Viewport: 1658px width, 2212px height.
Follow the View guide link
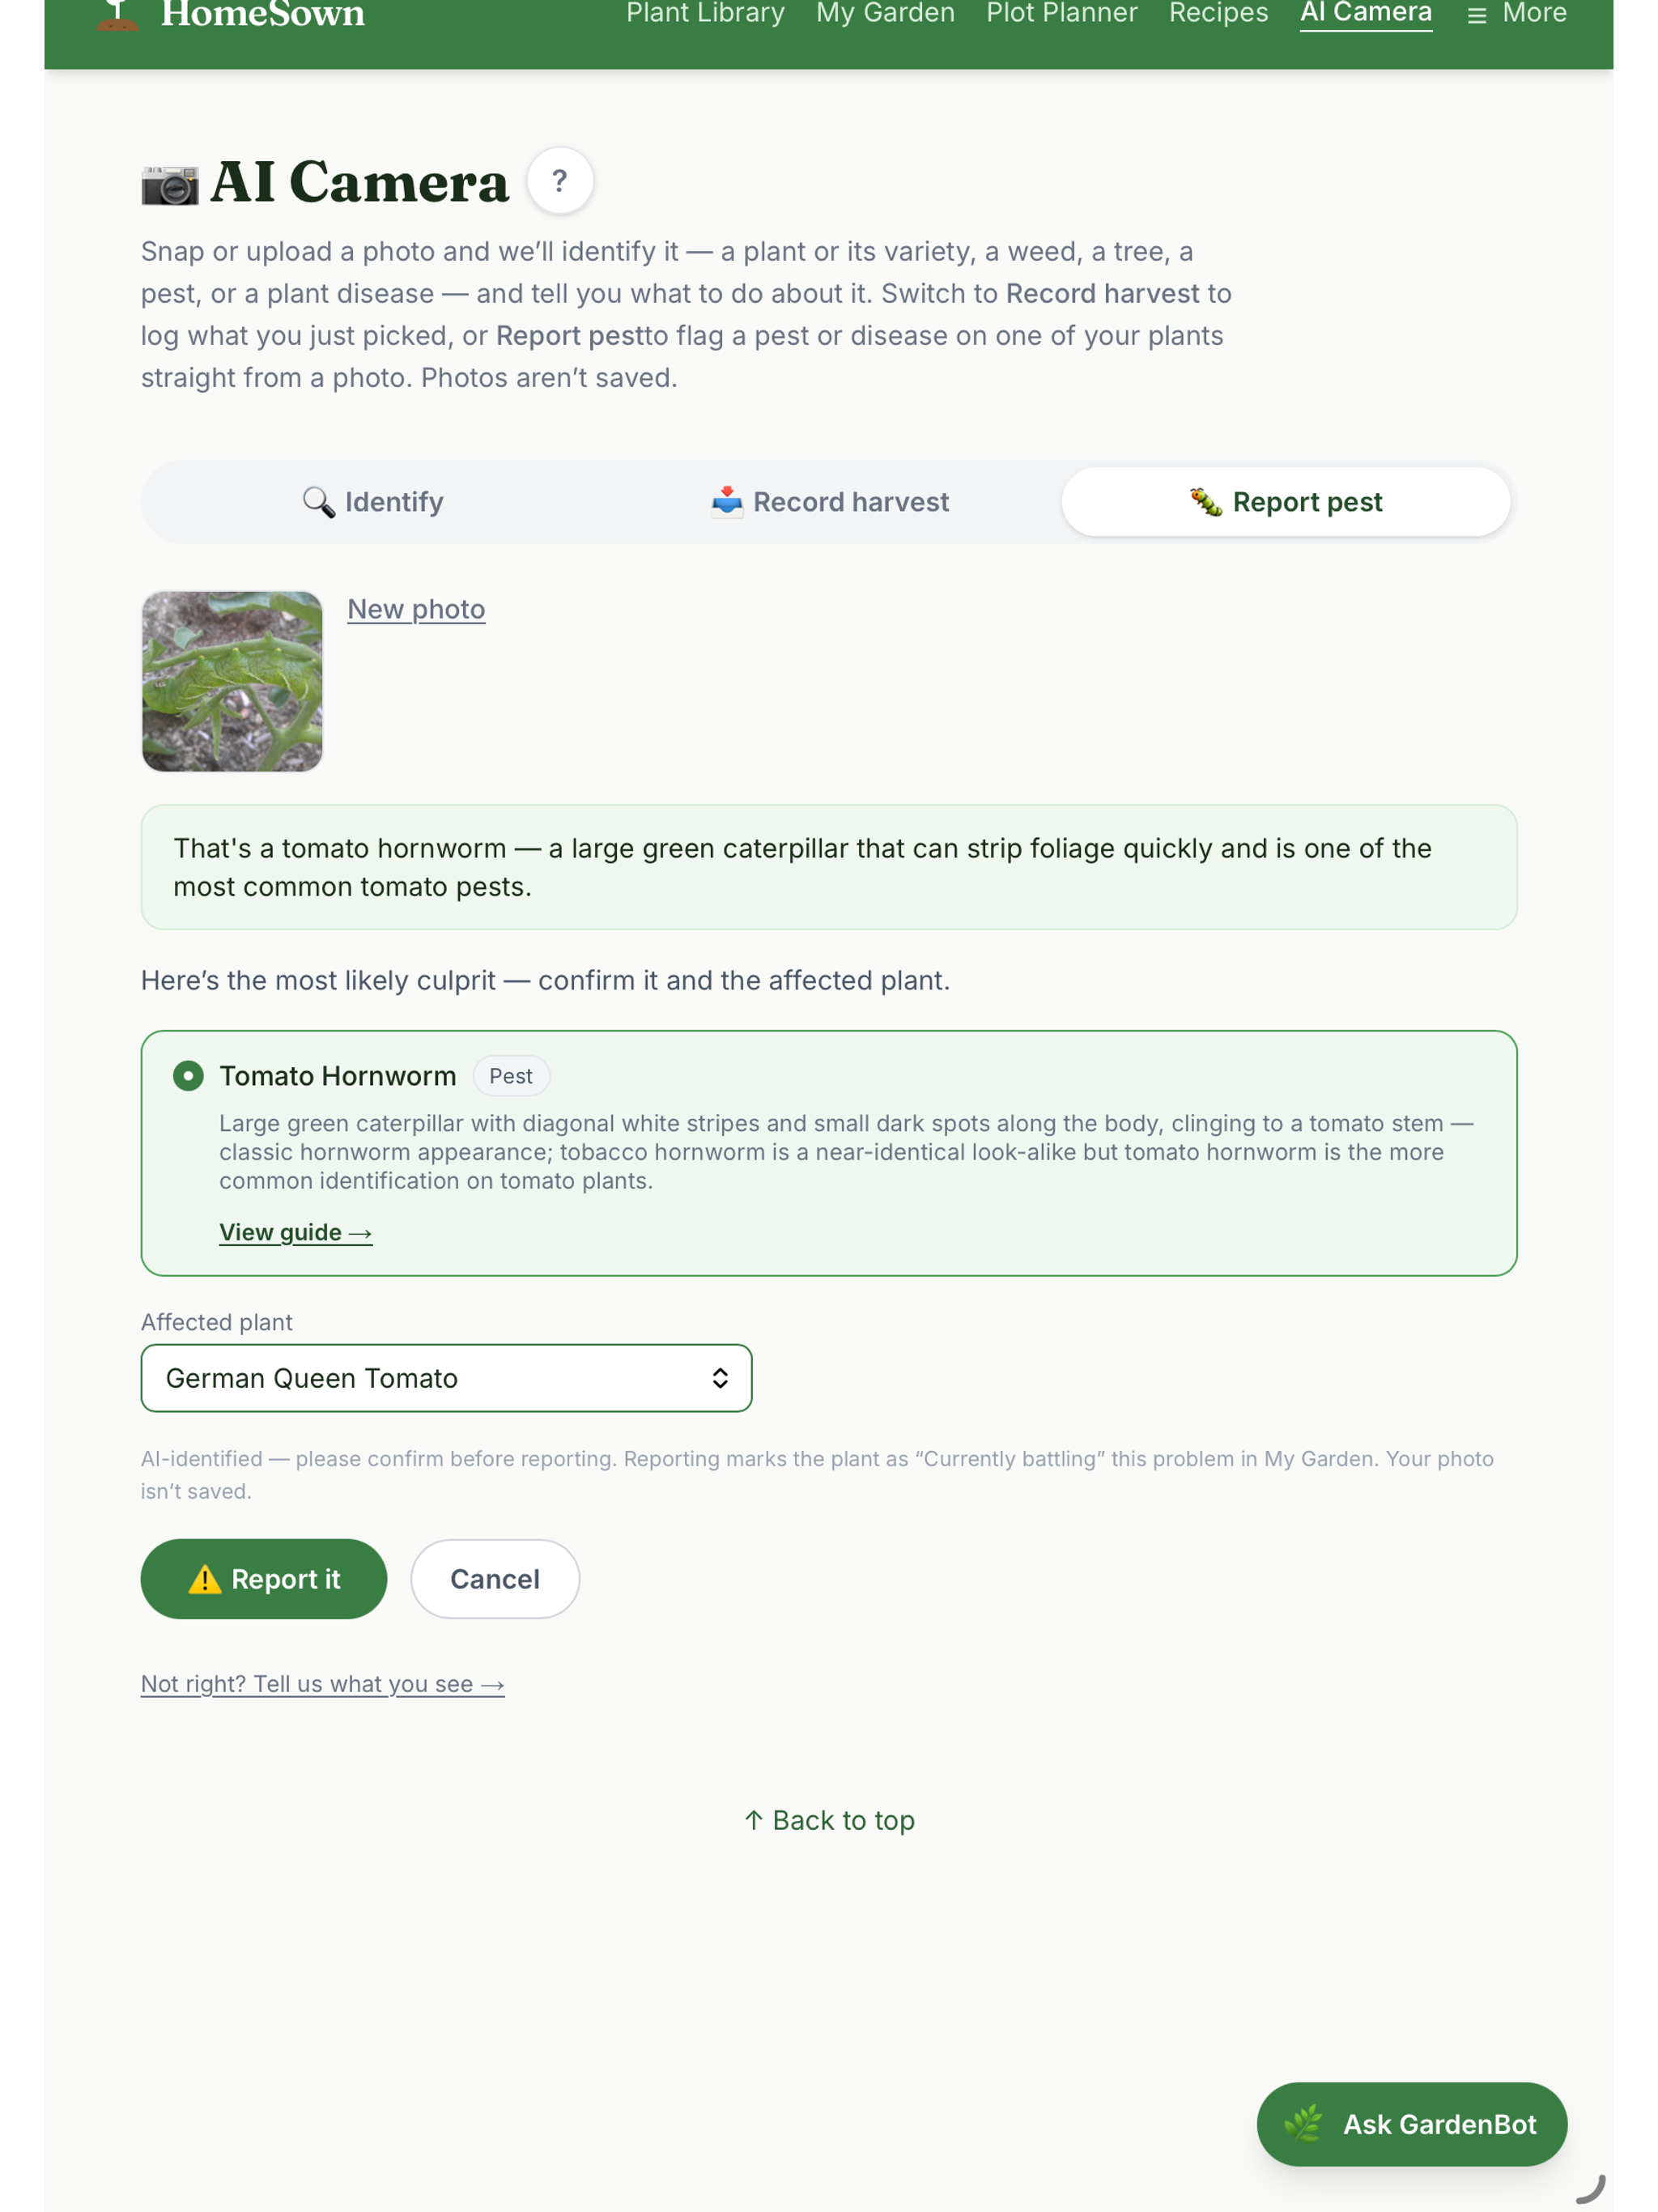click(x=296, y=1232)
